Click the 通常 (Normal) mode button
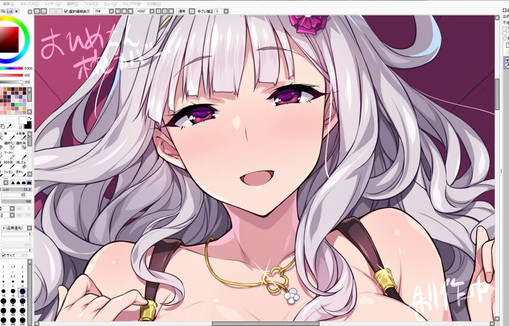Screen dimensions: 509x326 182,11
